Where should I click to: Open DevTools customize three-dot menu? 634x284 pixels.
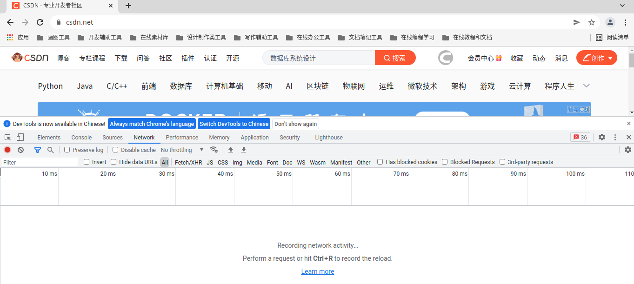coord(615,137)
